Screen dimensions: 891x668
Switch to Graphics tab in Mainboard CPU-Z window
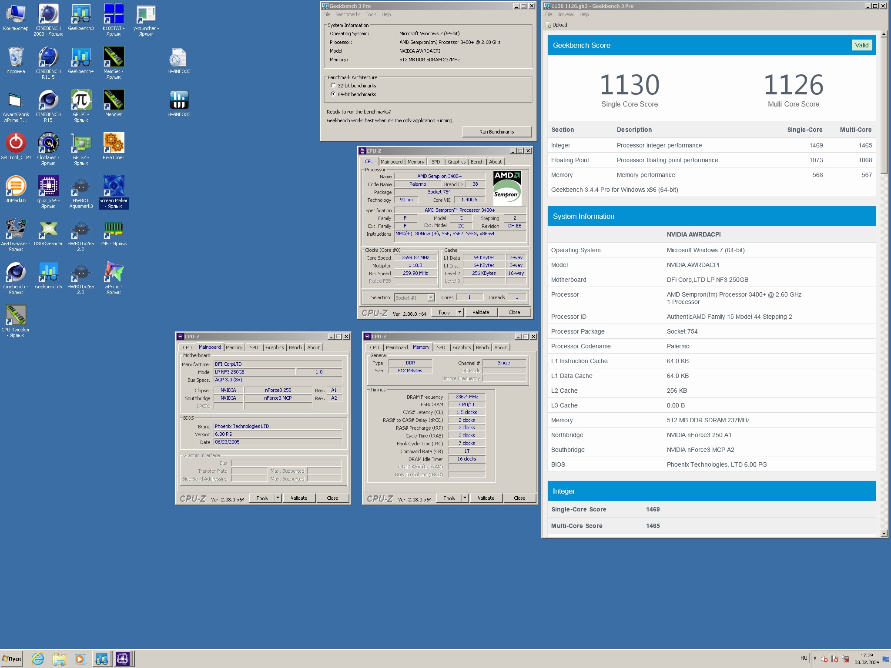(275, 347)
